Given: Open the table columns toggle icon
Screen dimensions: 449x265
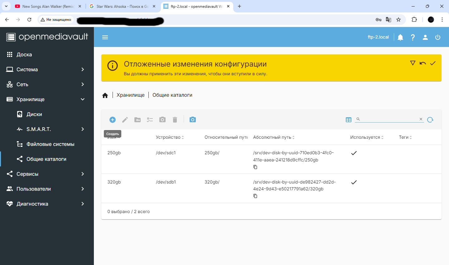Looking at the screenshot, I should click(x=349, y=120).
